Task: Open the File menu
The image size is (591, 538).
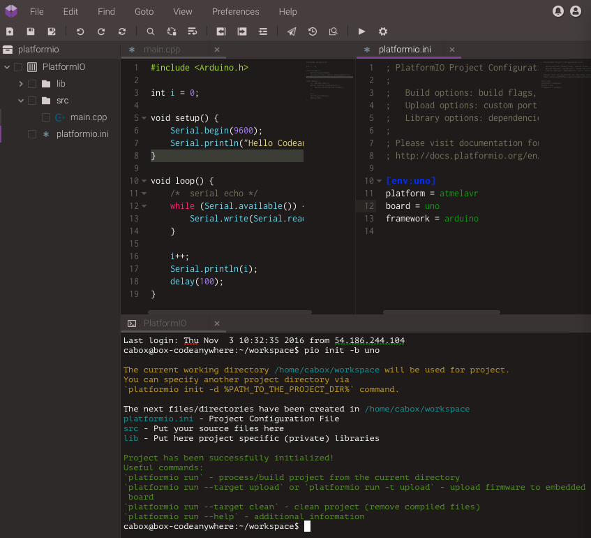Action: (36, 12)
